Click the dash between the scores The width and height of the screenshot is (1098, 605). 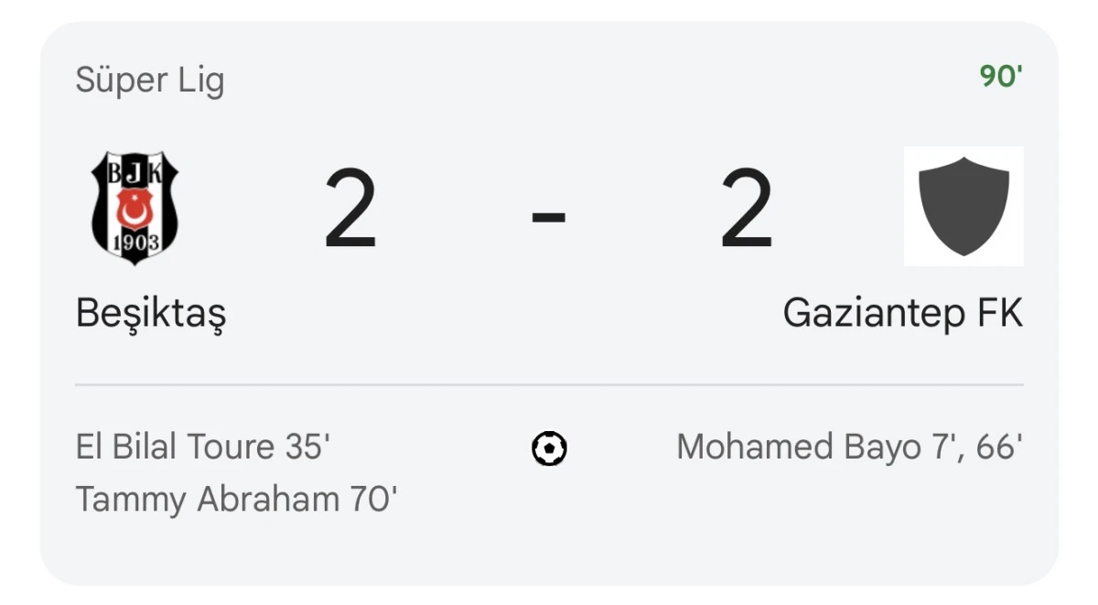pos(549,216)
